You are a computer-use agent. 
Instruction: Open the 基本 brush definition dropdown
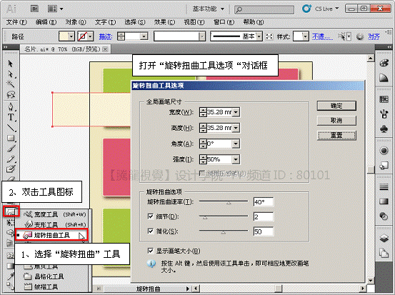pos(259,36)
